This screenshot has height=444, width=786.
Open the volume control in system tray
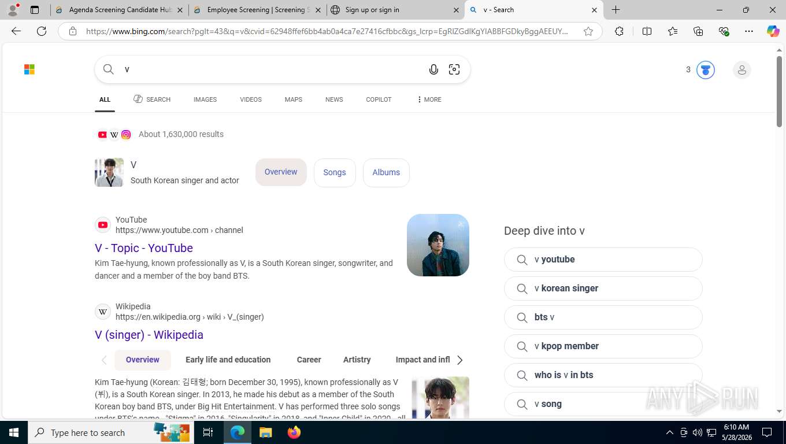698,432
